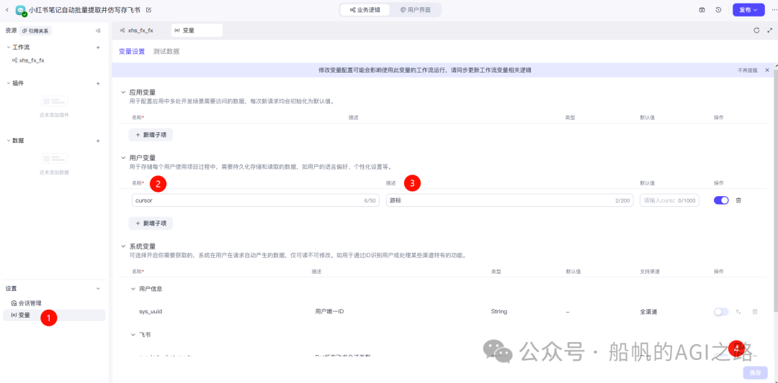
Task: Switch to the 用户界面 tab
Action: coord(416,10)
